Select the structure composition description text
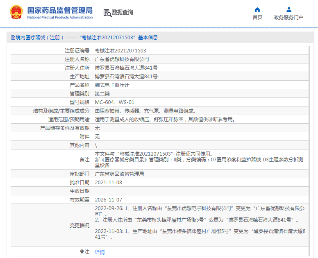This screenshot has height=258, width=318. 145,111
